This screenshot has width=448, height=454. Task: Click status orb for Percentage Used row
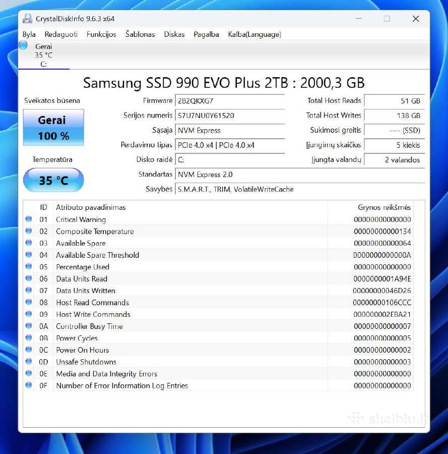[29, 266]
